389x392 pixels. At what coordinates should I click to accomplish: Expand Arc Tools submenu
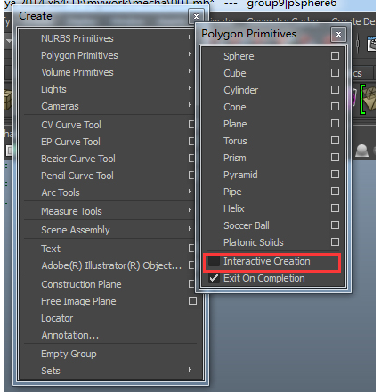point(190,192)
